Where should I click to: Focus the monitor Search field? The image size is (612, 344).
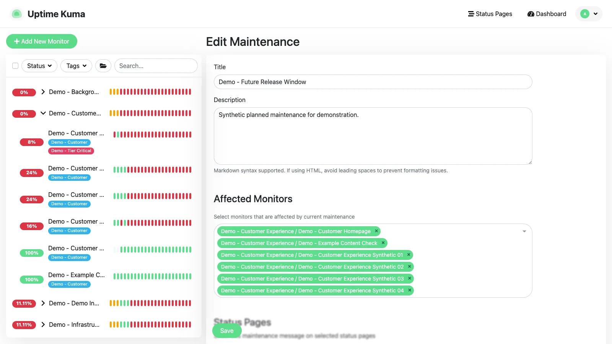tap(156, 66)
